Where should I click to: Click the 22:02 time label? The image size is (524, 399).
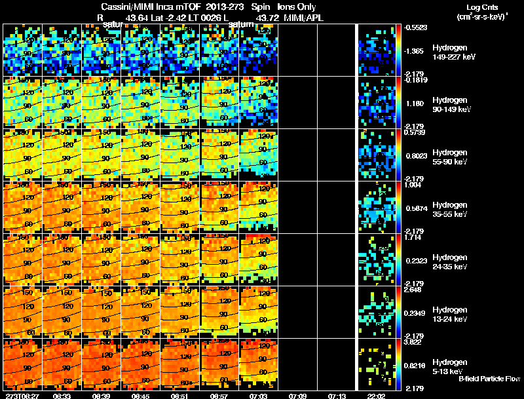click(376, 395)
